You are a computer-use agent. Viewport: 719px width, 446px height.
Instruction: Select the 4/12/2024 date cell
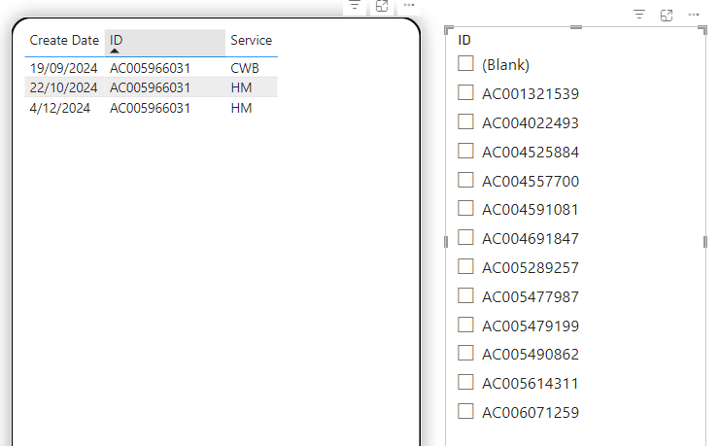click(59, 108)
